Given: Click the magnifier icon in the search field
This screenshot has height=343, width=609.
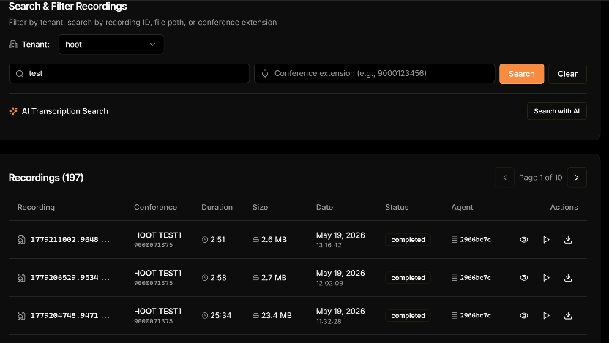Looking at the screenshot, I should (x=20, y=74).
